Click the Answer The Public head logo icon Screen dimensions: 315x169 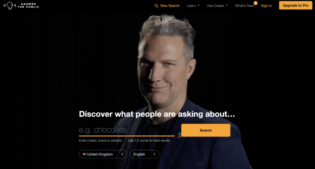pos(10,5)
